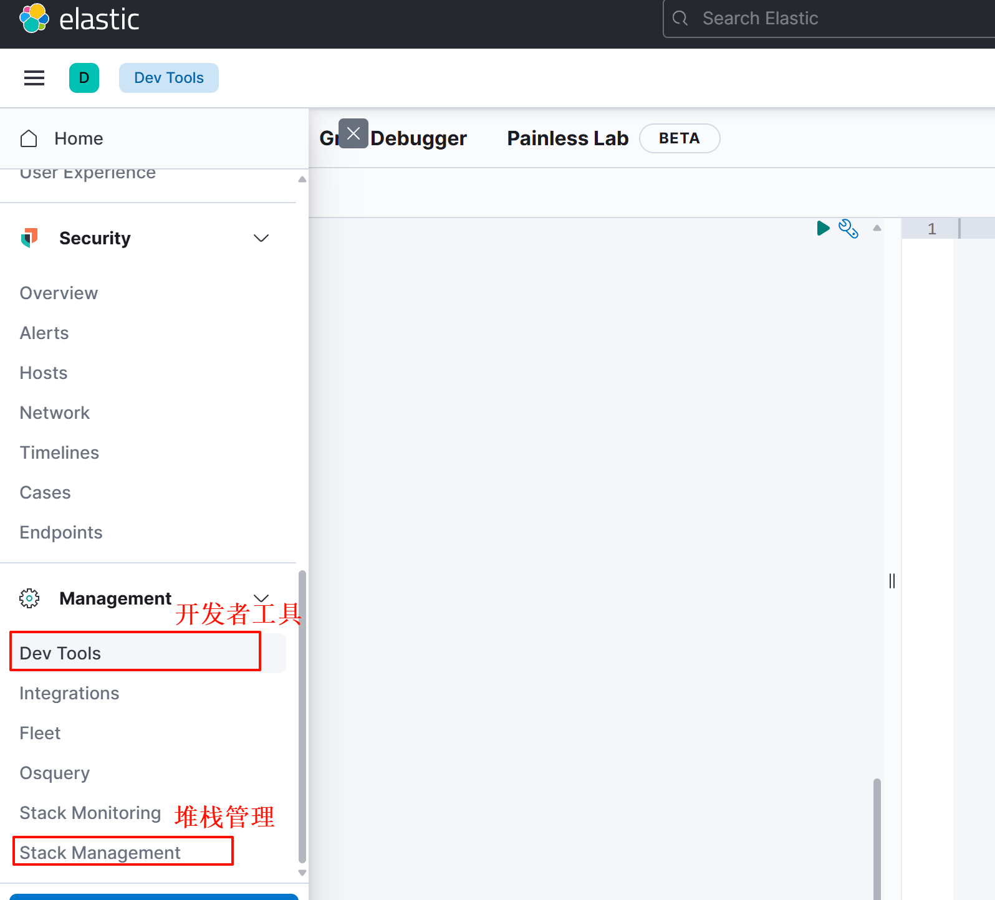Viewport: 995px width, 900px height.
Task: Click editor scroll-up arrow
Action: tap(877, 228)
